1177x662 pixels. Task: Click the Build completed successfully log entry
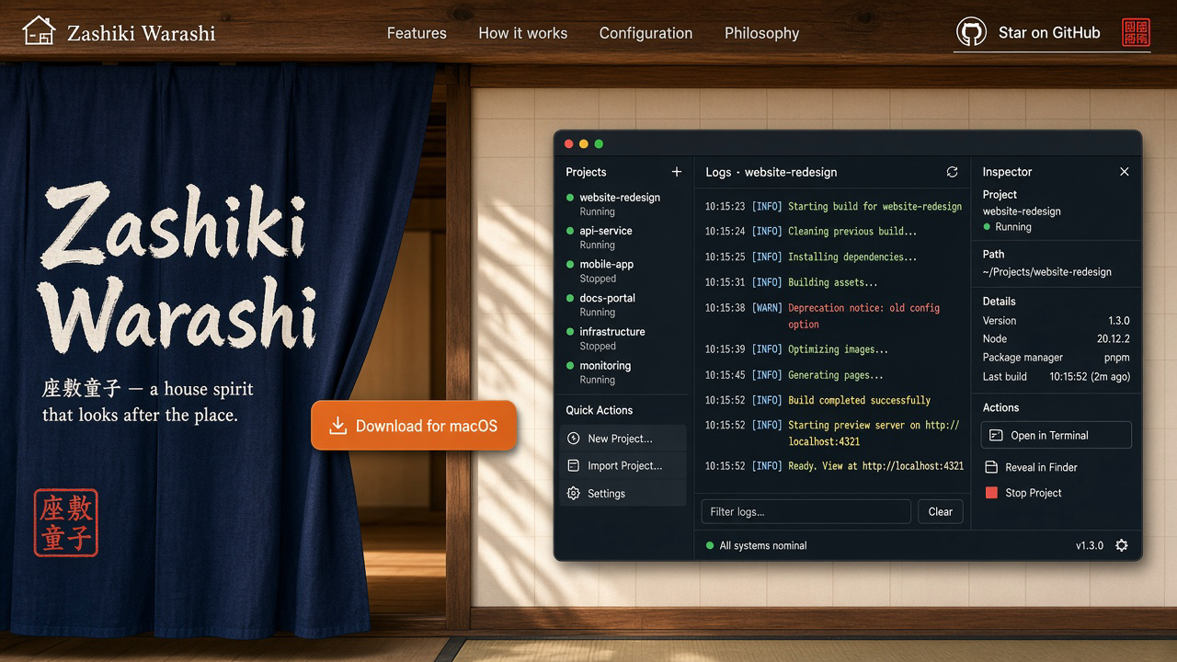[818, 401]
